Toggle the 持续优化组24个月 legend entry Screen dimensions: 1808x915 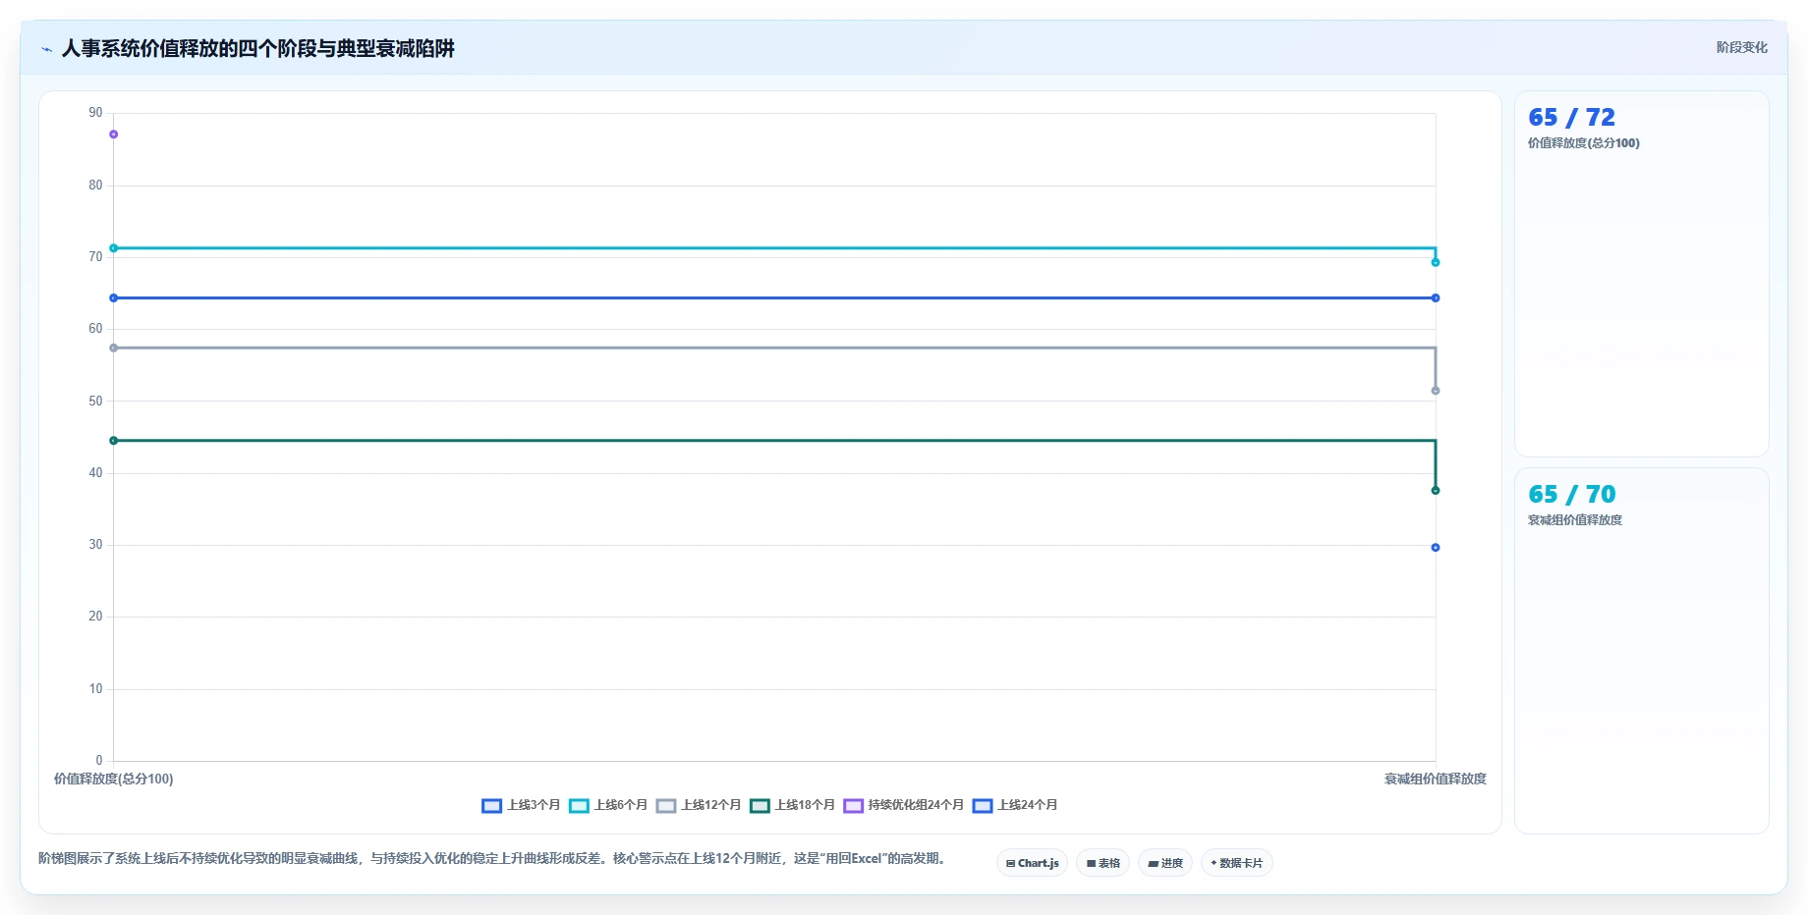click(903, 805)
